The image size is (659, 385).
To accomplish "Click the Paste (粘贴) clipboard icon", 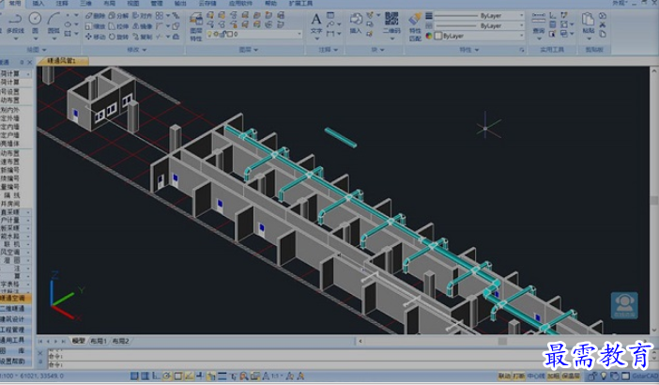I will (x=588, y=23).
